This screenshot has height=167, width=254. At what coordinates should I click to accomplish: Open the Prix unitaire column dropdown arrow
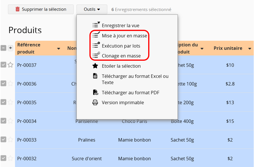point(250,48)
